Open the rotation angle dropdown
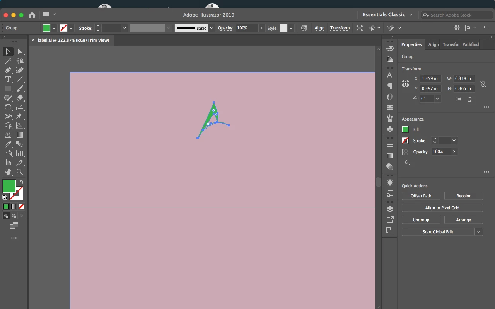Screen dimensions: 495x309 [x=437, y=98]
